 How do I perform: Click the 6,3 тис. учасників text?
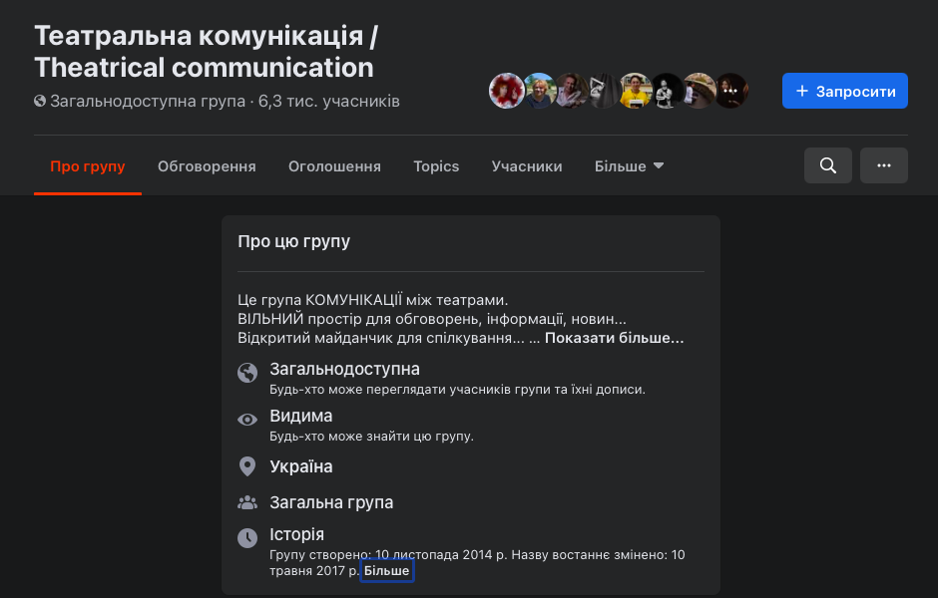coord(328,101)
